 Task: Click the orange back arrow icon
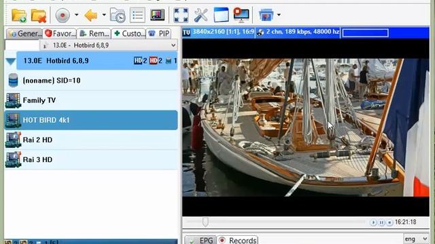click(x=91, y=15)
